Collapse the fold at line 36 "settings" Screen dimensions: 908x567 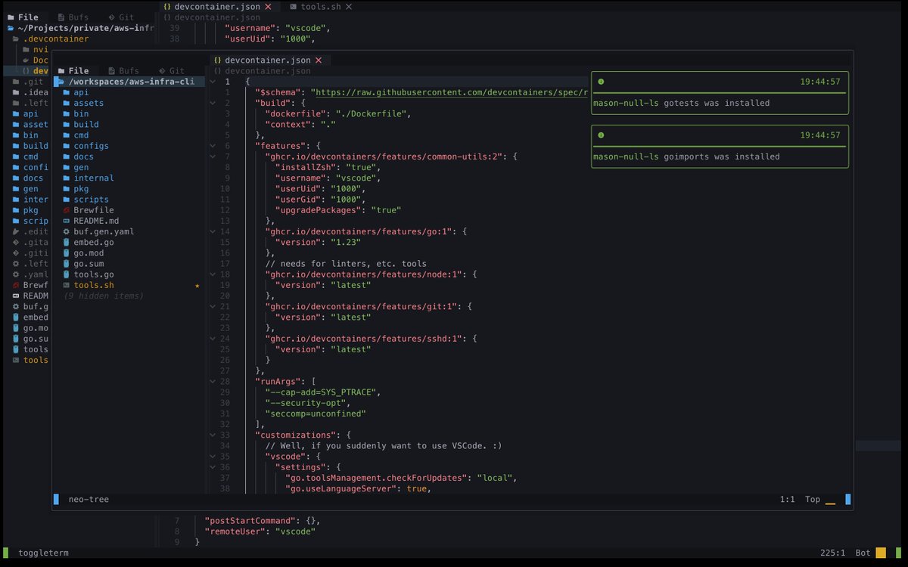point(211,467)
